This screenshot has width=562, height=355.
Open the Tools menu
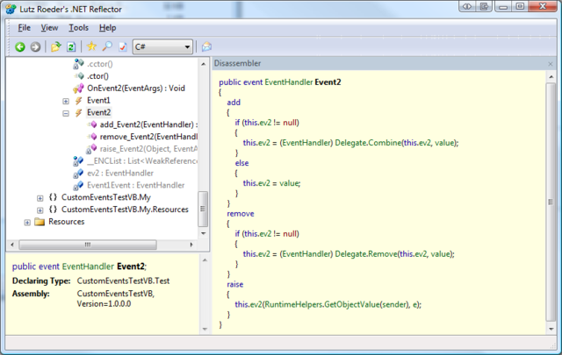coord(78,28)
